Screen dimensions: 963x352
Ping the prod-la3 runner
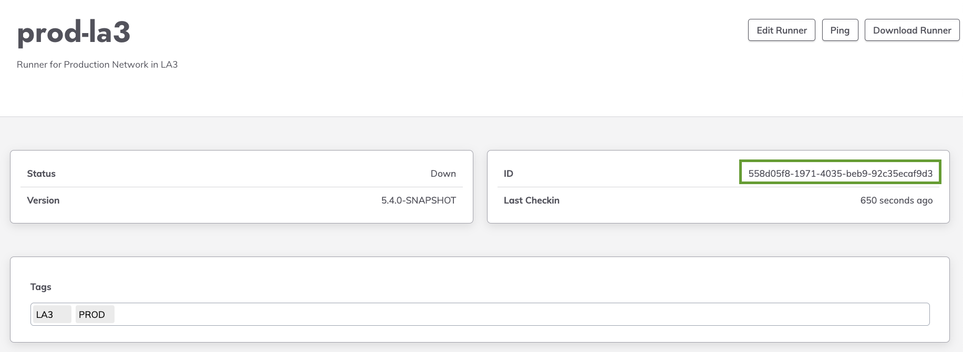click(840, 30)
